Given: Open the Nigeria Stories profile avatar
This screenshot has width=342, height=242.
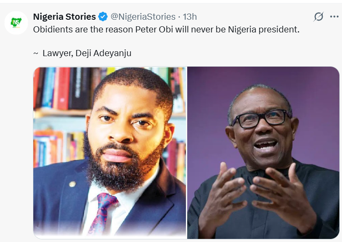Looking at the screenshot, I should 16,22.
